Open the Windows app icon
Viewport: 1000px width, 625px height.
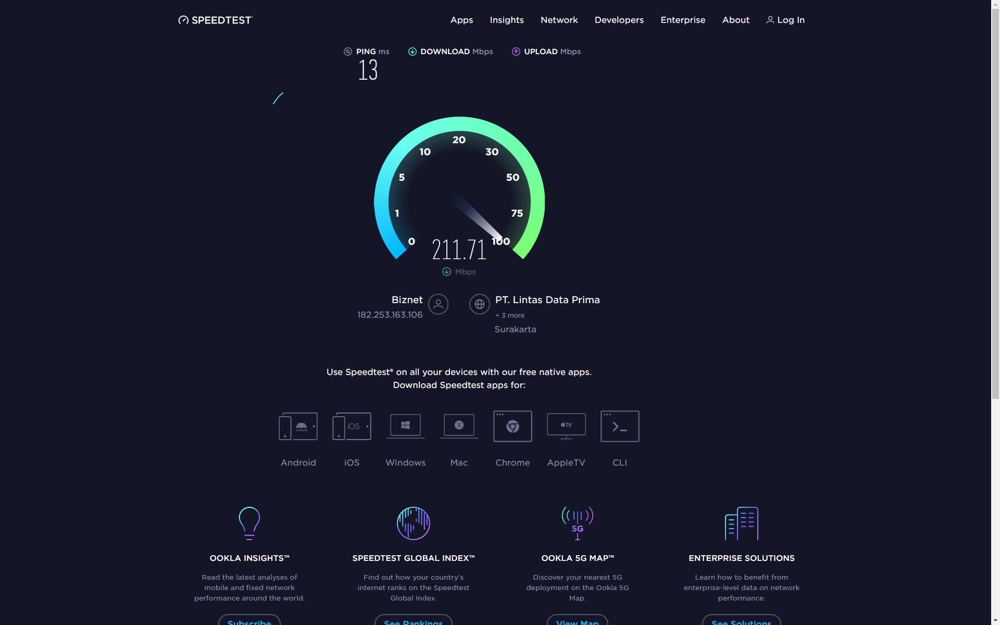(x=406, y=427)
